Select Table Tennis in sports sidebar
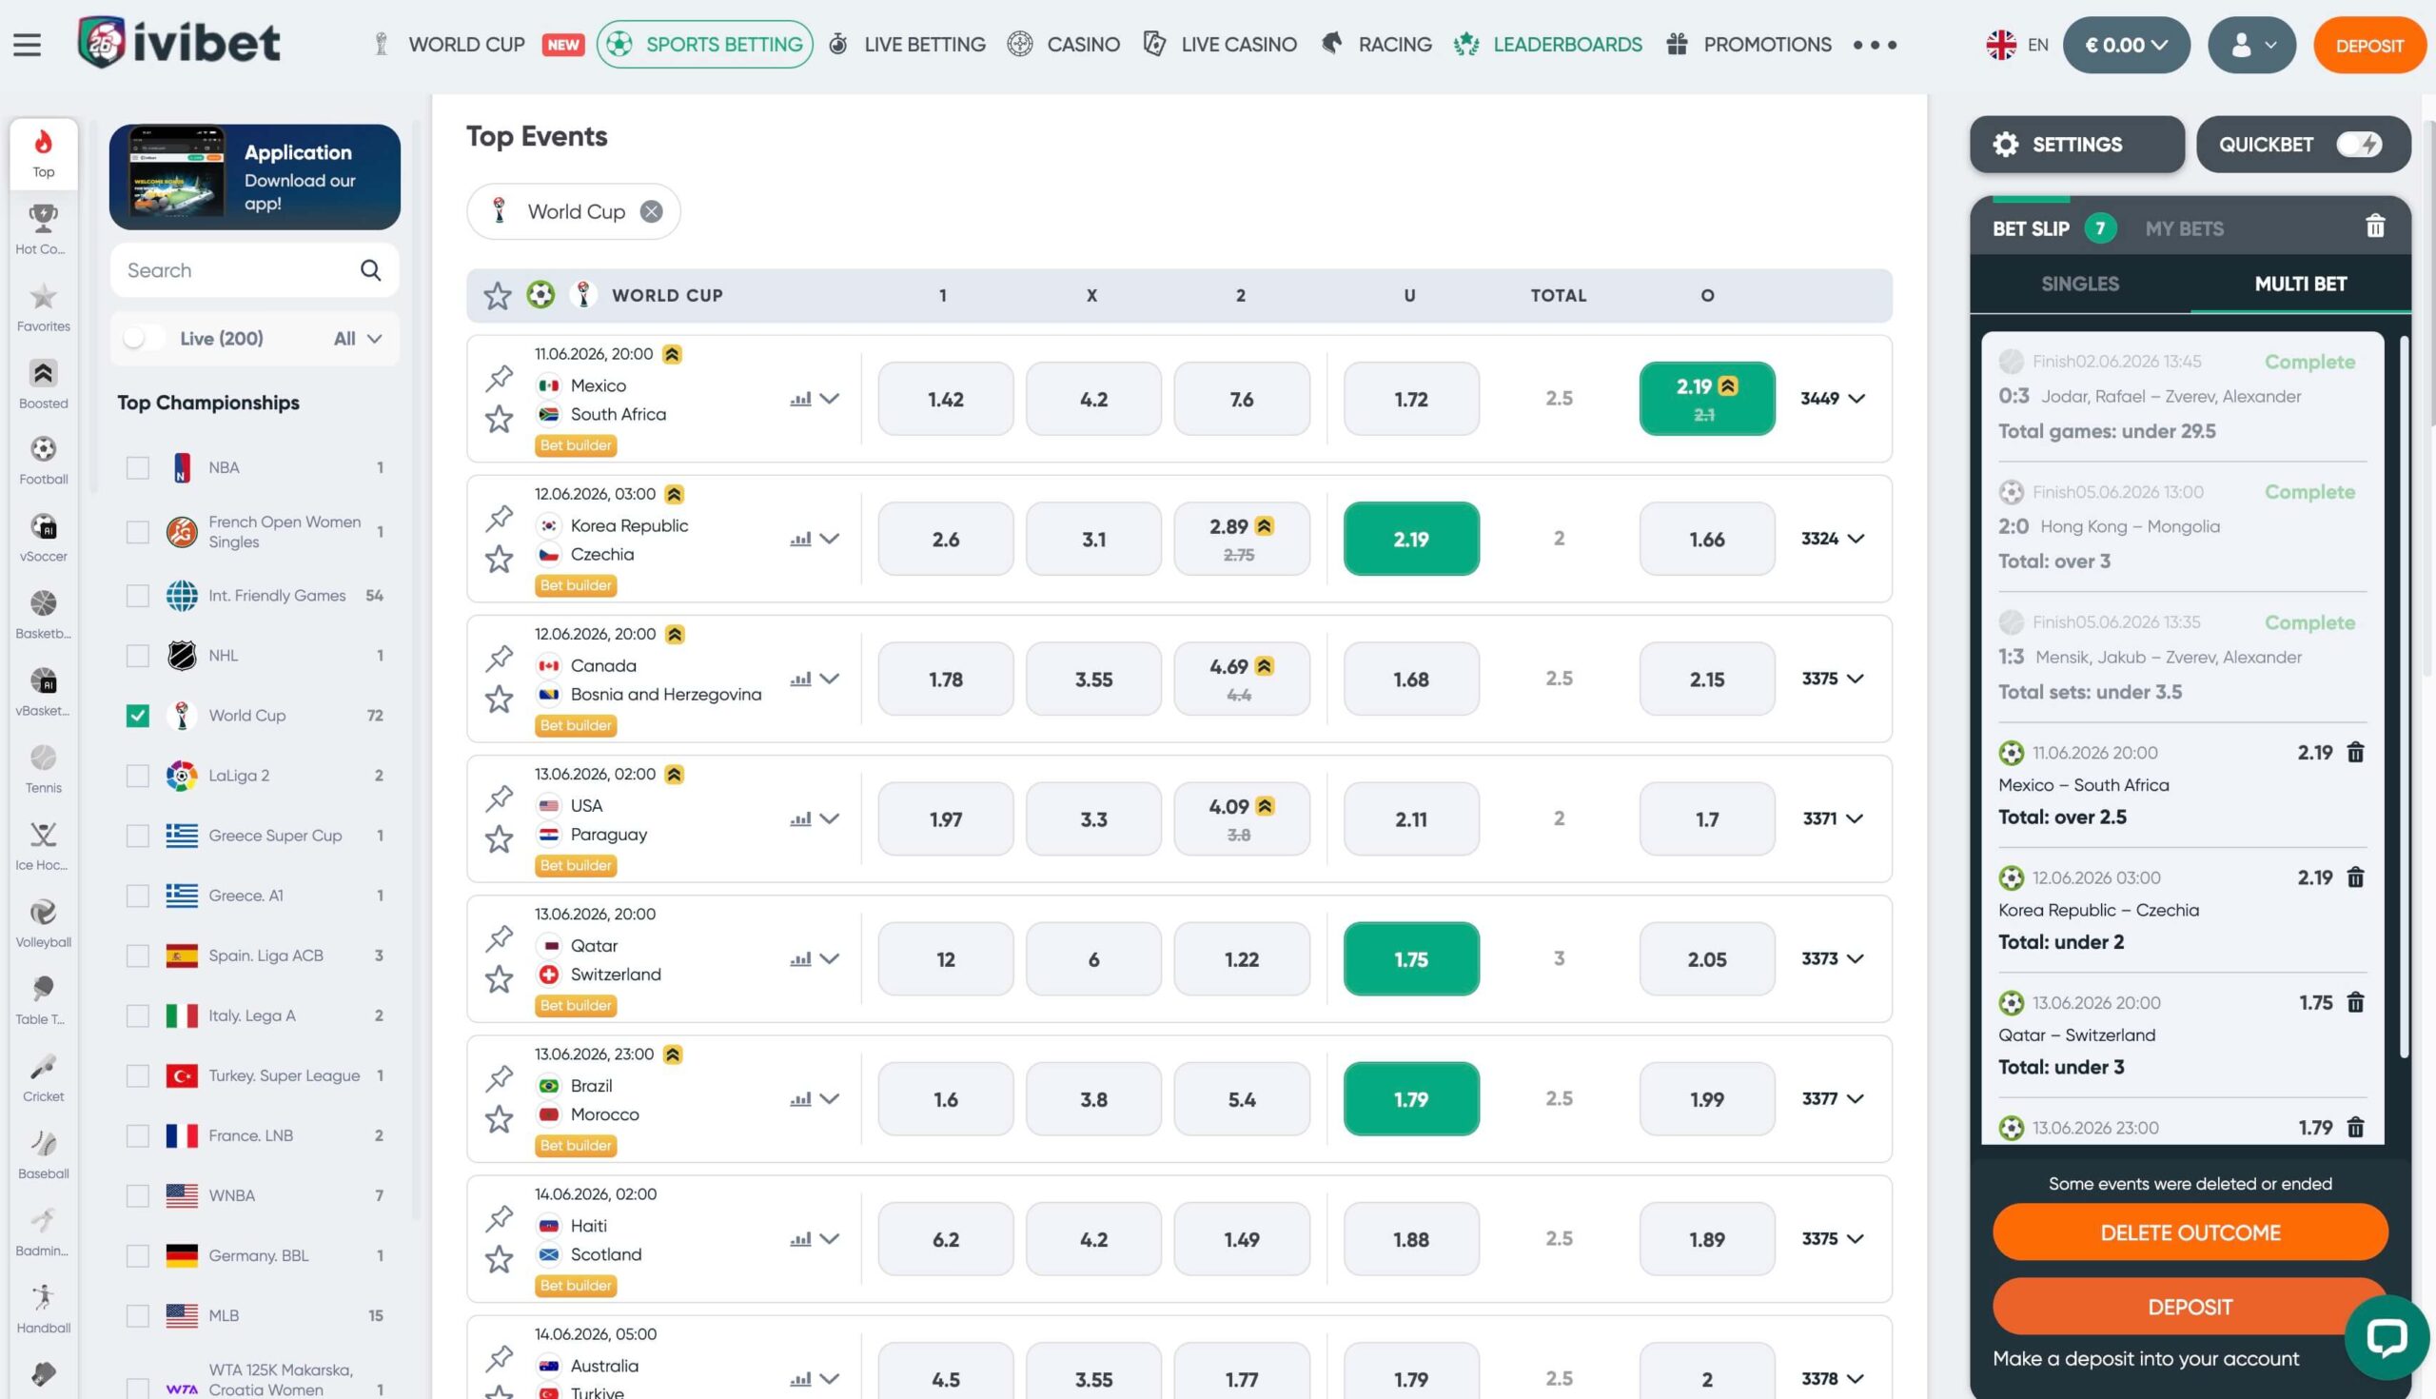 [x=43, y=1001]
